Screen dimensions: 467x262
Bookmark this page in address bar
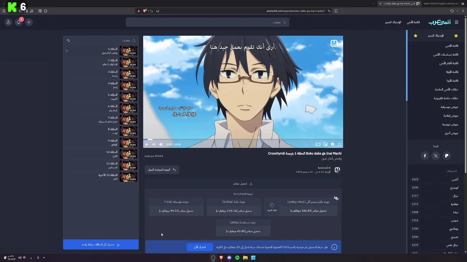tap(336, 11)
